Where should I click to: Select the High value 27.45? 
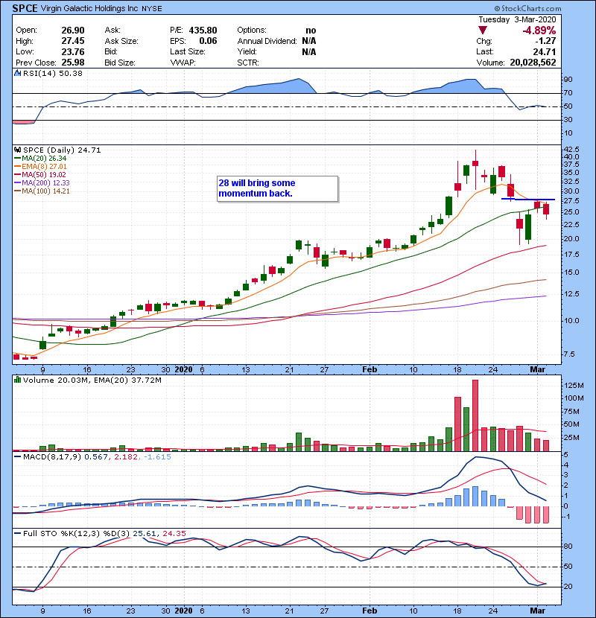point(73,41)
